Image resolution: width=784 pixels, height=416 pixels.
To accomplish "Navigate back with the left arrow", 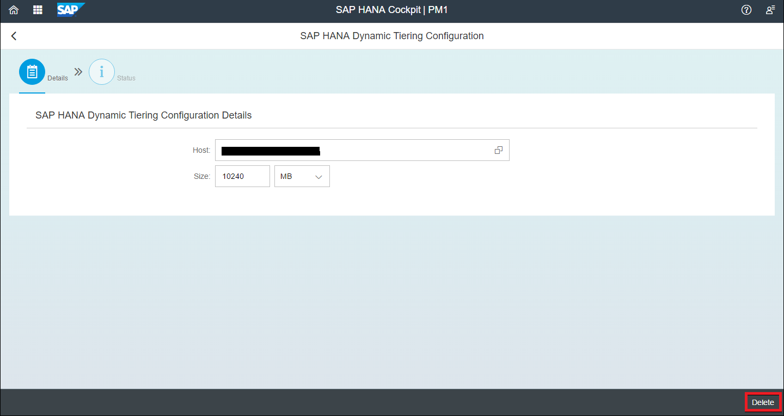I will coord(14,36).
